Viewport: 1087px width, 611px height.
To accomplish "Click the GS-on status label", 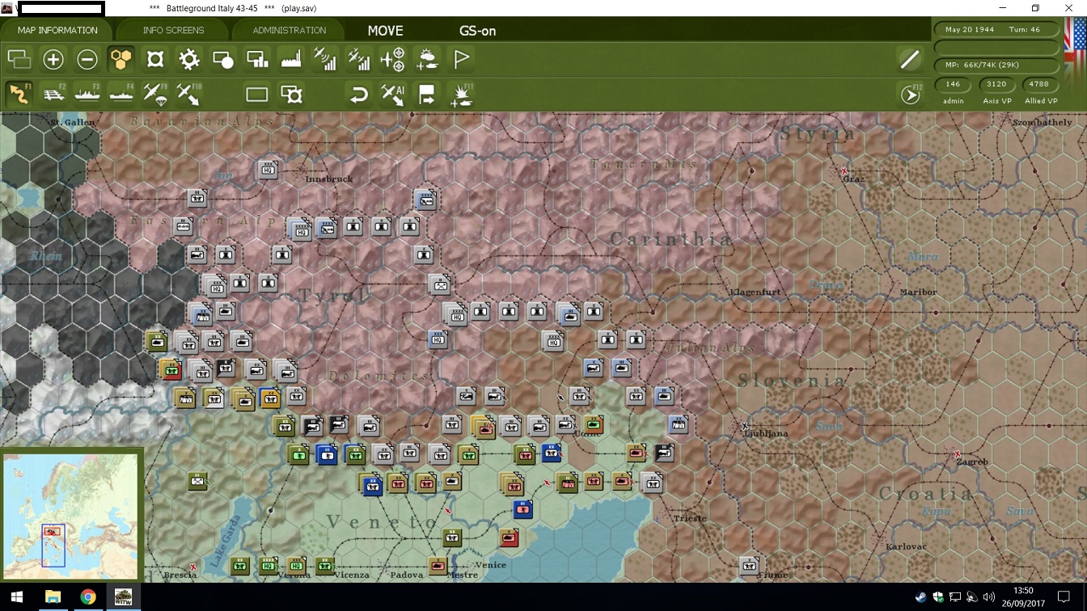I will [477, 31].
